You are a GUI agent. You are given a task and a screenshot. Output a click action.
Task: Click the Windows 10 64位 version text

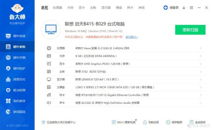click(x=94, y=31)
